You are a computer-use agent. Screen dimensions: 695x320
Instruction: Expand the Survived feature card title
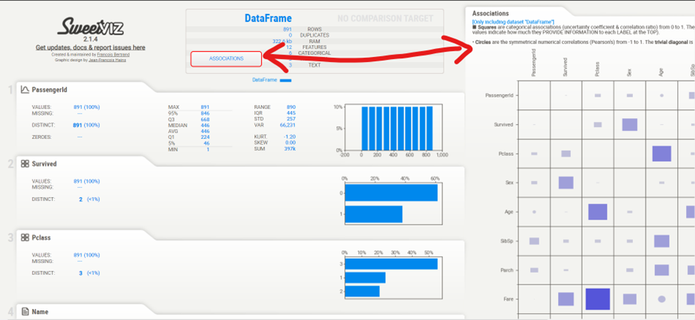pos(44,163)
